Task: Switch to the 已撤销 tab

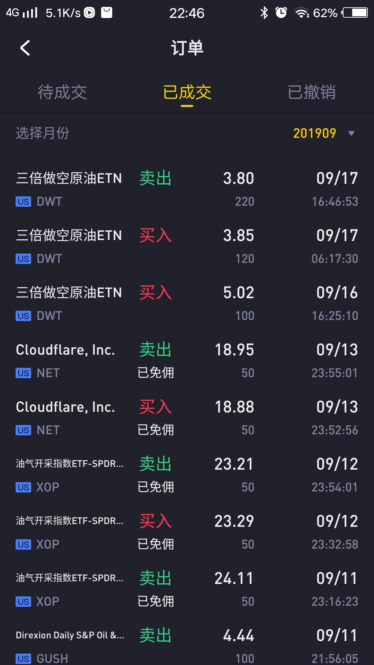Action: pyautogui.click(x=311, y=92)
